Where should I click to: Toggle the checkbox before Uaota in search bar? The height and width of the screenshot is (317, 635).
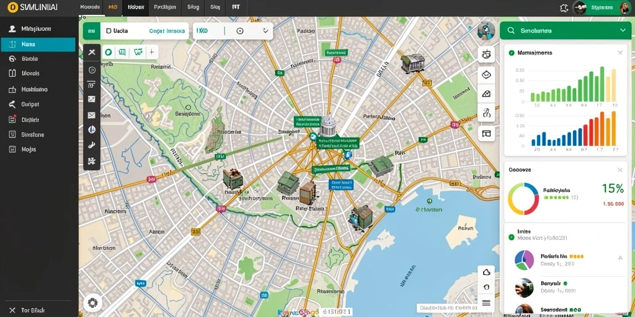tap(109, 31)
